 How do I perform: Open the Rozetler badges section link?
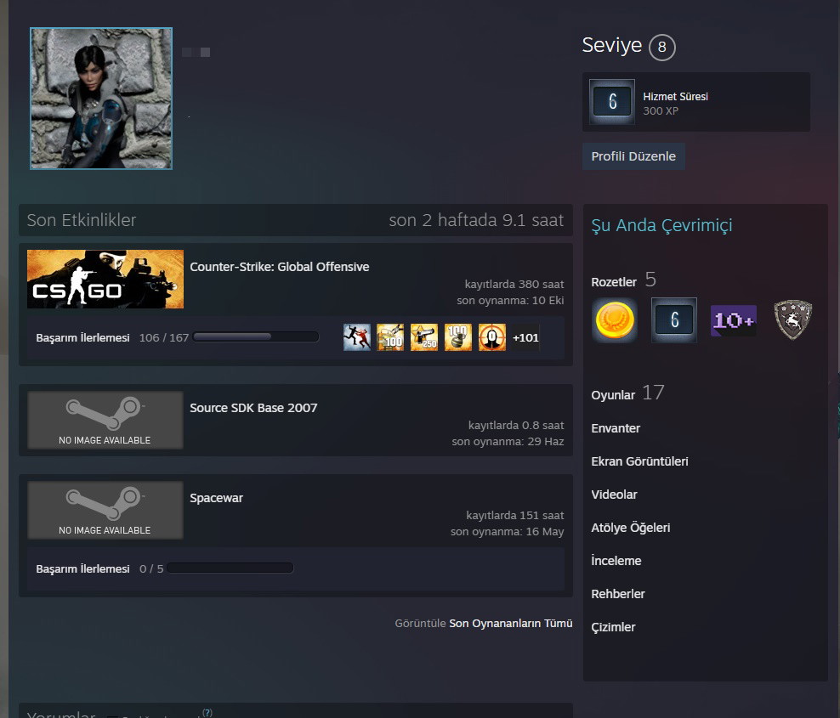614,282
